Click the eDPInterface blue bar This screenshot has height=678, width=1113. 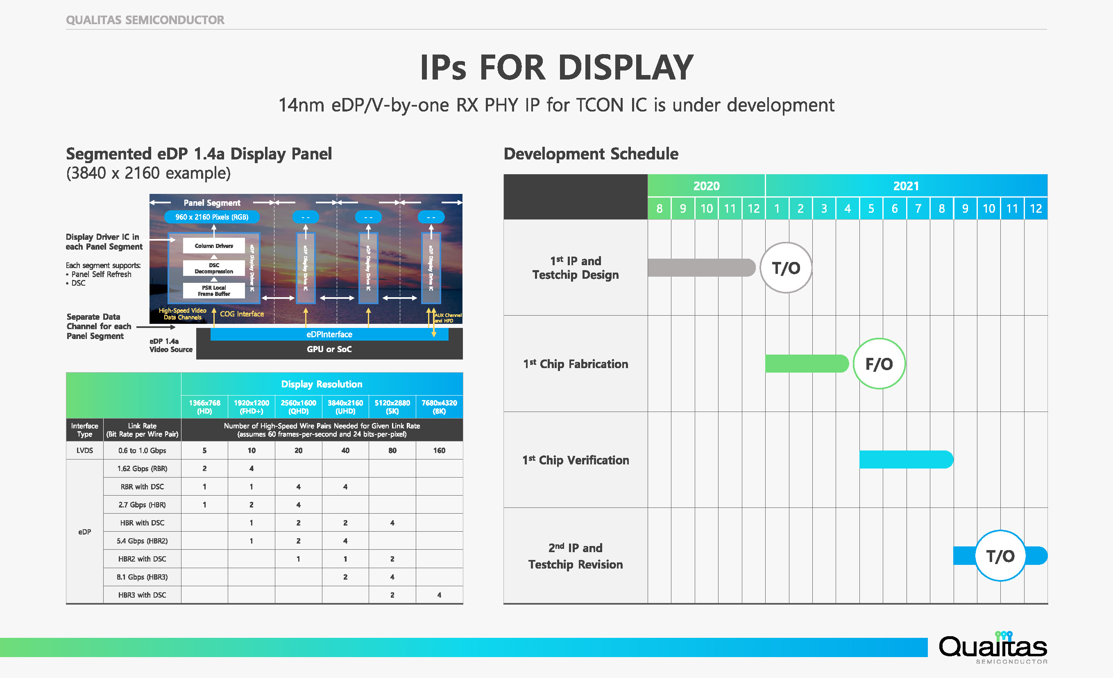[x=329, y=334]
